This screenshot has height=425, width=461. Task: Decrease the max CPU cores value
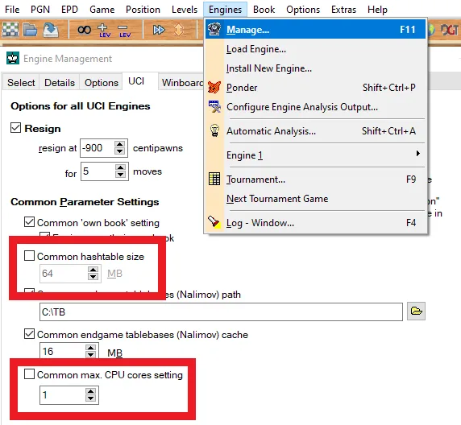[x=90, y=398]
